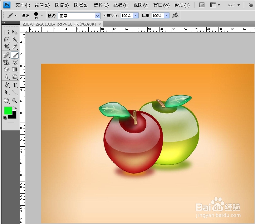This screenshot has height=224, width=255.
Task: Open the 帮助 (Help) menu
Action: pos(182,5)
